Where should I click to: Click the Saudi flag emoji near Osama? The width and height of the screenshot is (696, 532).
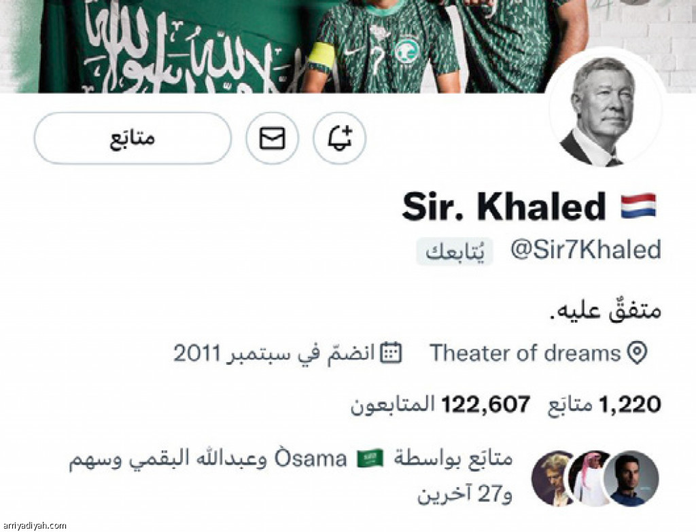tap(370, 459)
